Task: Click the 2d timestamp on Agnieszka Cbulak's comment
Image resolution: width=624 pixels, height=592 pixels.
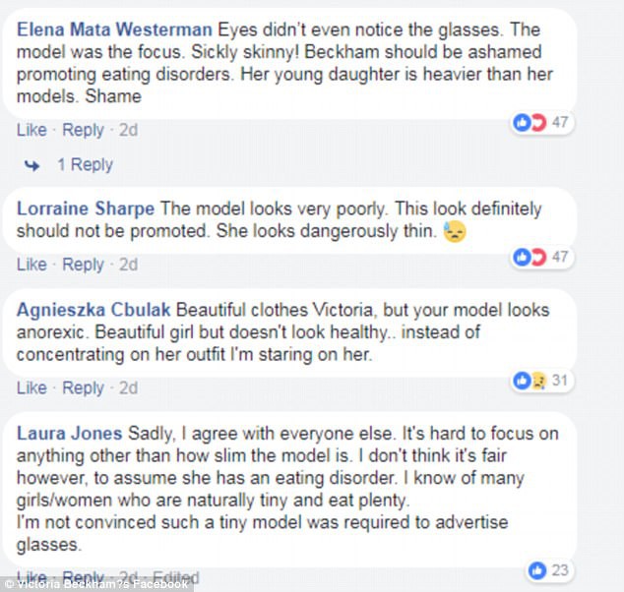Action: click(128, 388)
